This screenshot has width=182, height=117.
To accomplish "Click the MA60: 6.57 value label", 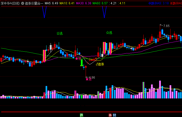I will pyautogui.click(x=100, y=3).
